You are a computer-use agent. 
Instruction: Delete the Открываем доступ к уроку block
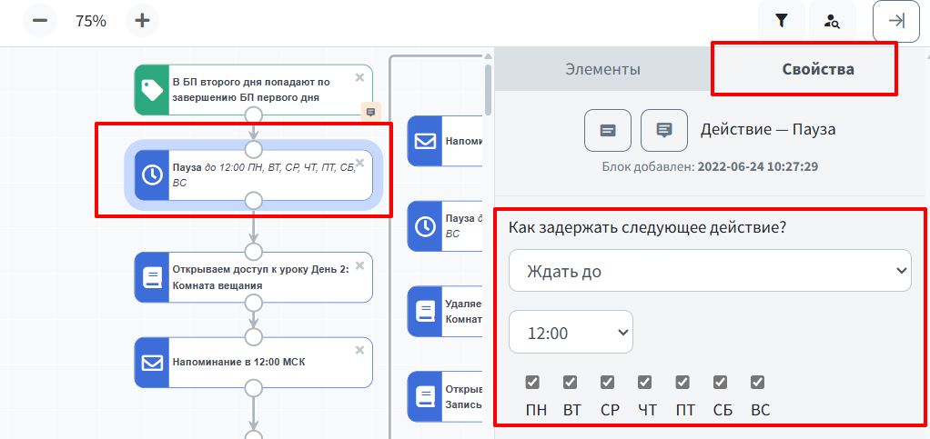(359, 264)
